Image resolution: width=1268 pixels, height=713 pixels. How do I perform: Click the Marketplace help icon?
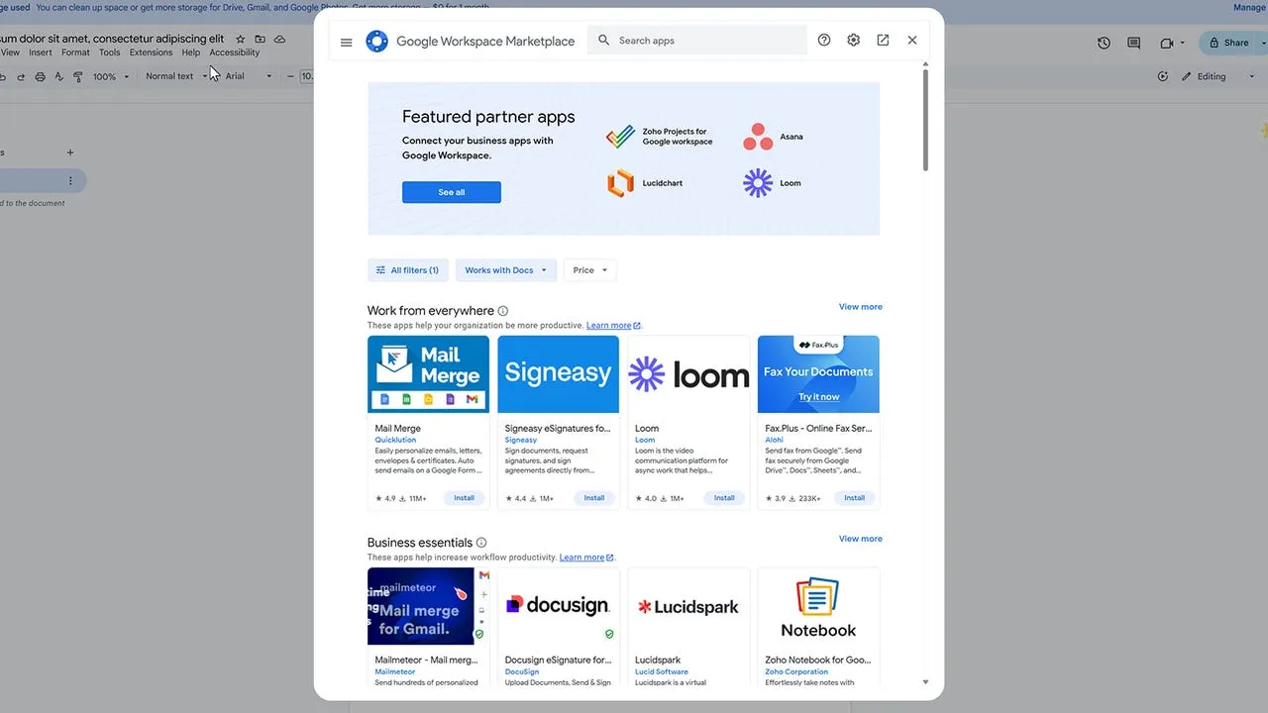pos(824,40)
